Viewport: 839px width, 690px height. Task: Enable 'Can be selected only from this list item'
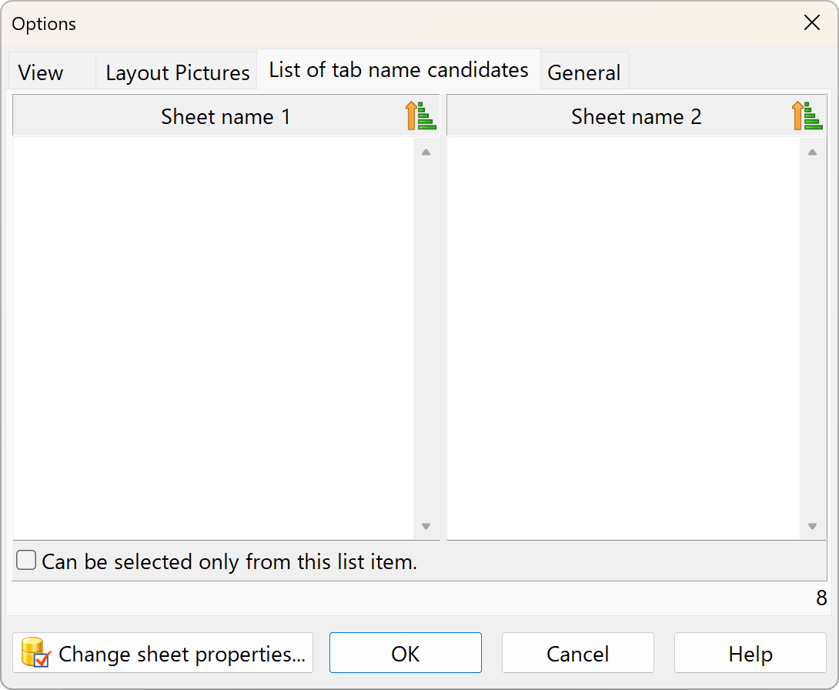pos(27,561)
